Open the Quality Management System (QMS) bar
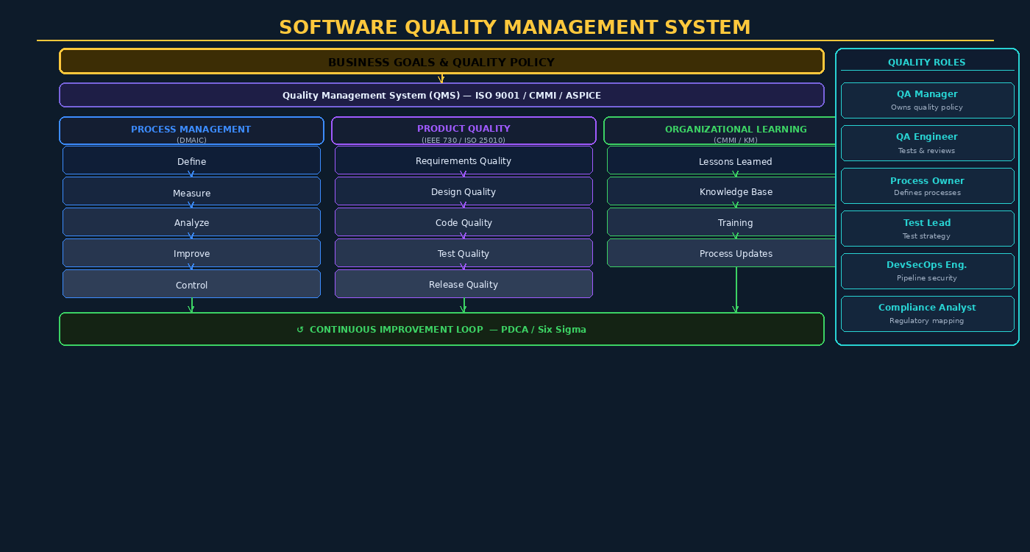Viewport: 1030px width, 552px height. 441,95
